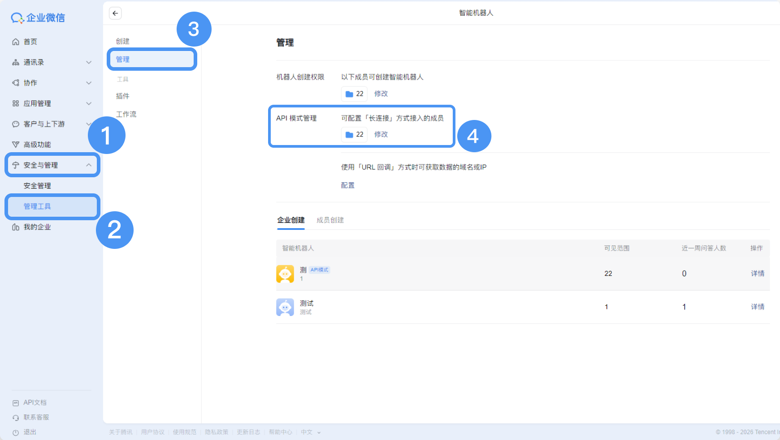Collapse the 安全与管理 section
Screen dimensions: 780x440
(88, 165)
